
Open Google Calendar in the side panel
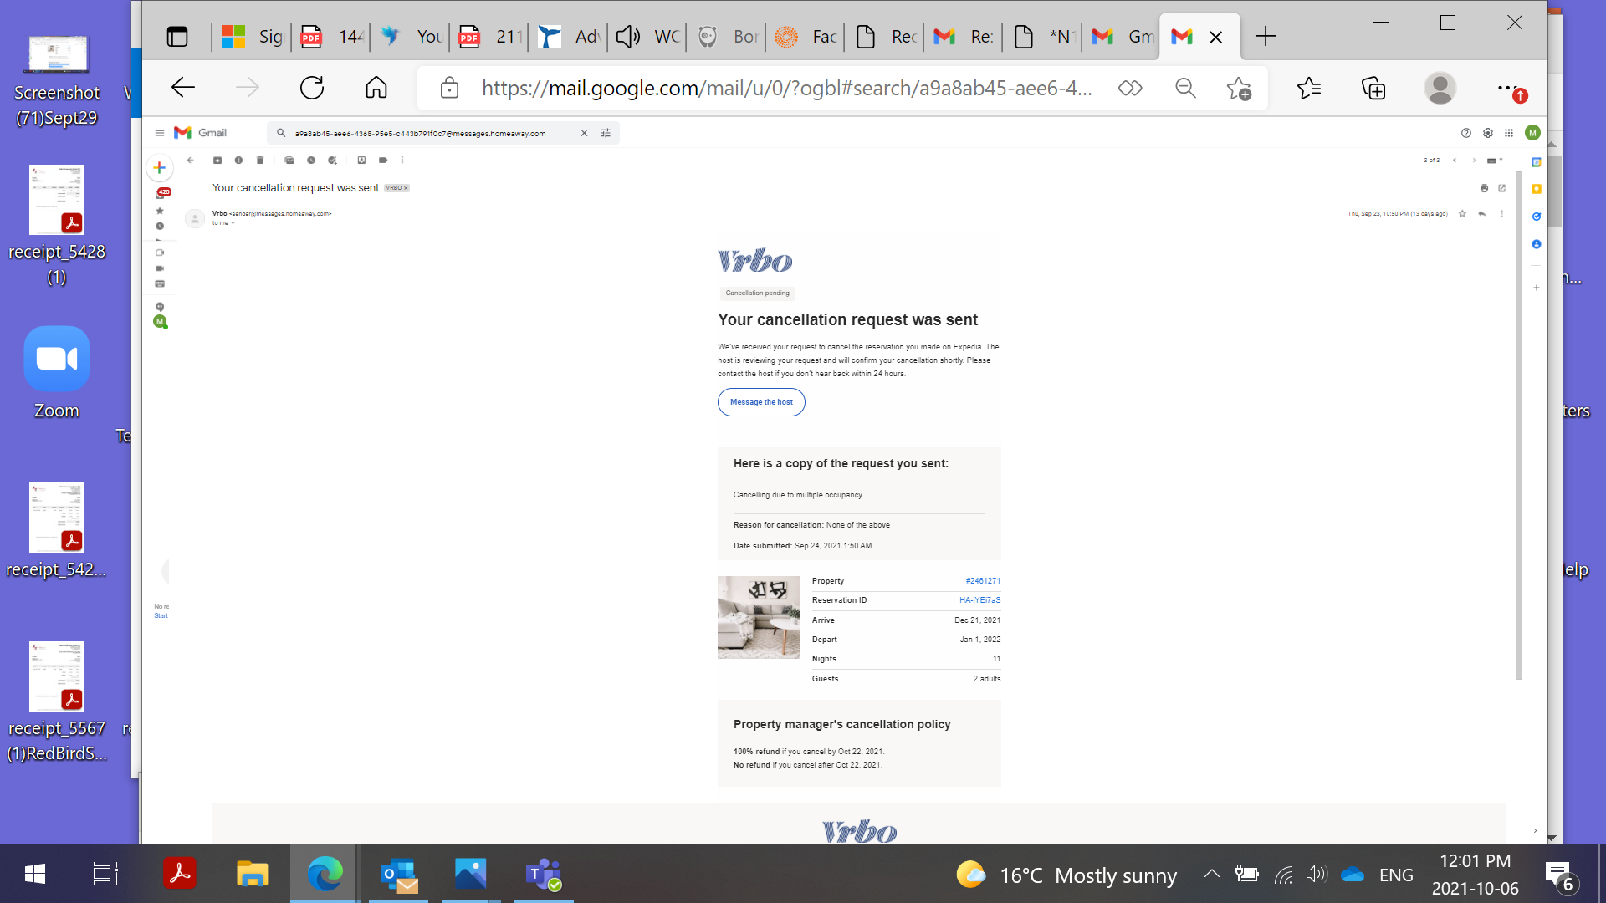pos(1537,162)
